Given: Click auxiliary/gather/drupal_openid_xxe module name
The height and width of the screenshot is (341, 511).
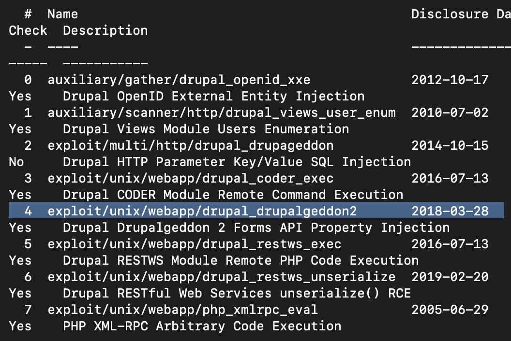Looking at the screenshot, I should pos(179,80).
